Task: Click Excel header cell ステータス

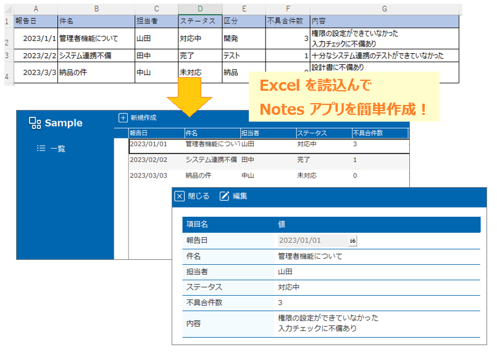Action: coord(200,21)
